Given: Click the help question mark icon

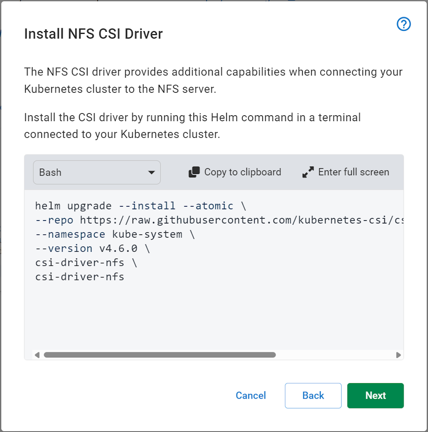Looking at the screenshot, I should coord(403,24).
